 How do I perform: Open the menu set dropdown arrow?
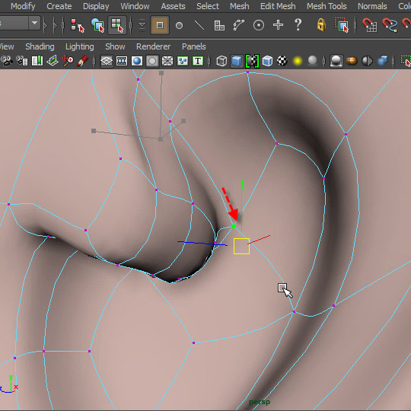pos(34,23)
